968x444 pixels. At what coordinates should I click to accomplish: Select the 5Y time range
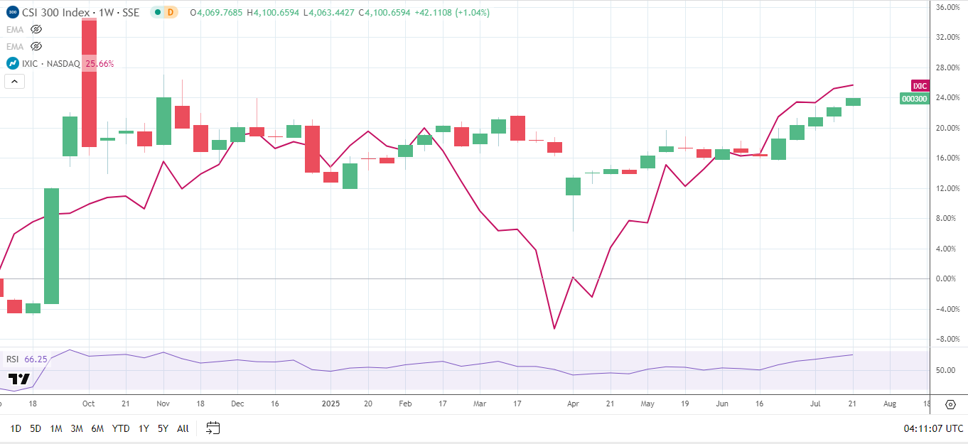coord(163,428)
